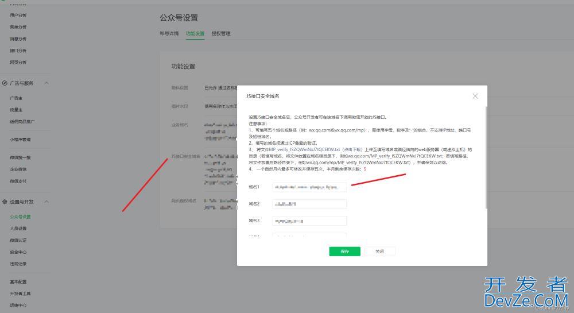Close the JS接口安全域名 dialog with X
The image size is (574, 313).
(x=475, y=96)
